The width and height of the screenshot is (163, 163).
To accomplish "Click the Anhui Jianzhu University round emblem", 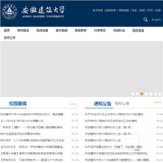I will (x=10, y=12).
